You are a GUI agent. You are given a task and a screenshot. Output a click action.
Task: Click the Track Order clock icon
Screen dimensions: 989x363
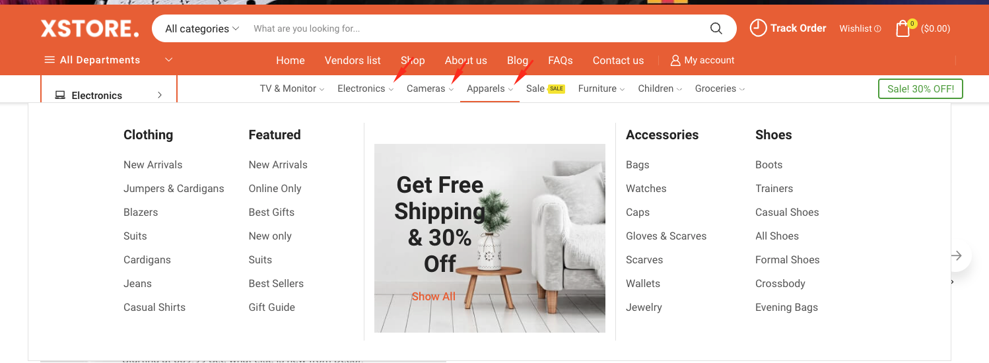(758, 28)
